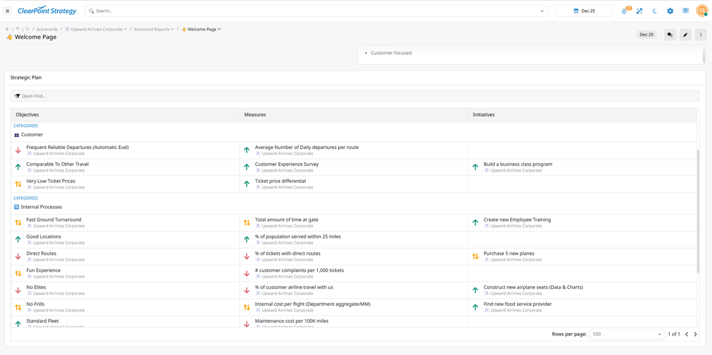
Task: Click the ClearPoint Strategy logo
Action: pyautogui.click(x=47, y=11)
